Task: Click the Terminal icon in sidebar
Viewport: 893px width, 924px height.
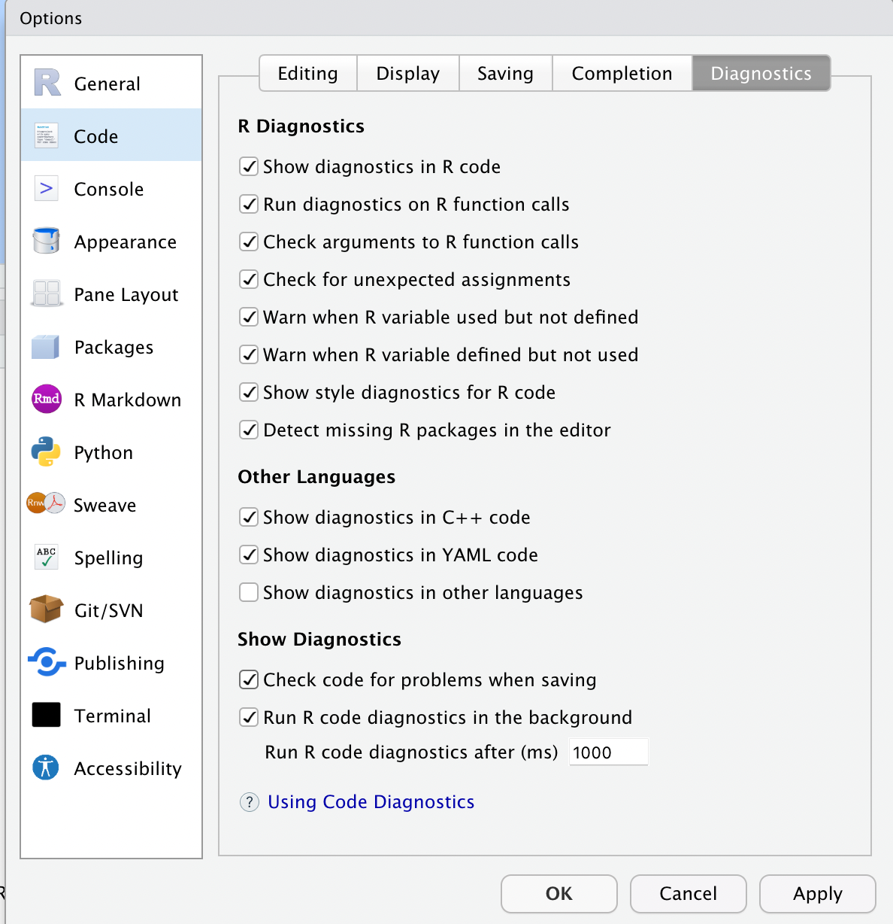Action: [46, 715]
